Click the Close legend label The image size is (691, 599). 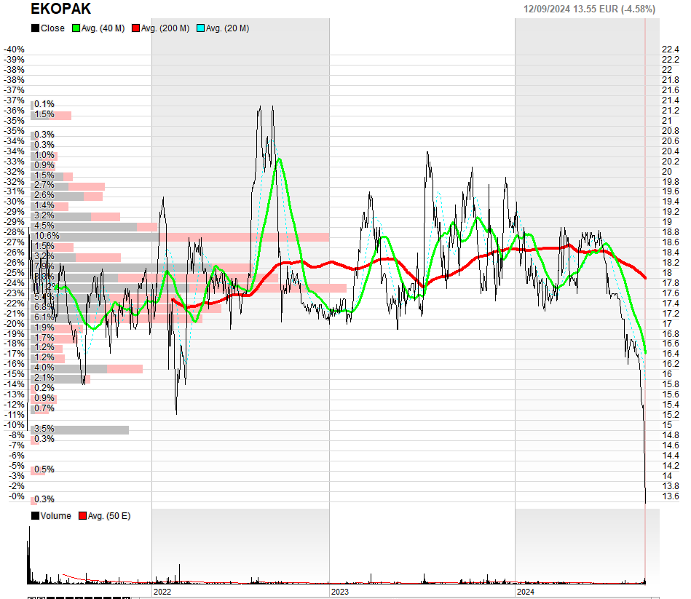[x=52, y=28]
